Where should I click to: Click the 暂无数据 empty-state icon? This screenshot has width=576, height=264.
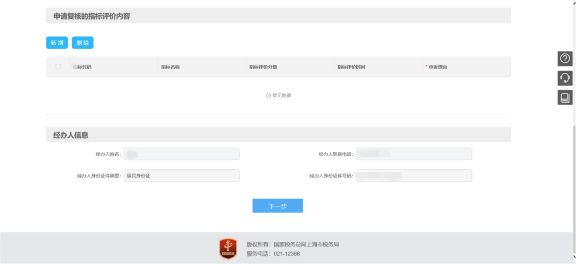coord(269,95)
